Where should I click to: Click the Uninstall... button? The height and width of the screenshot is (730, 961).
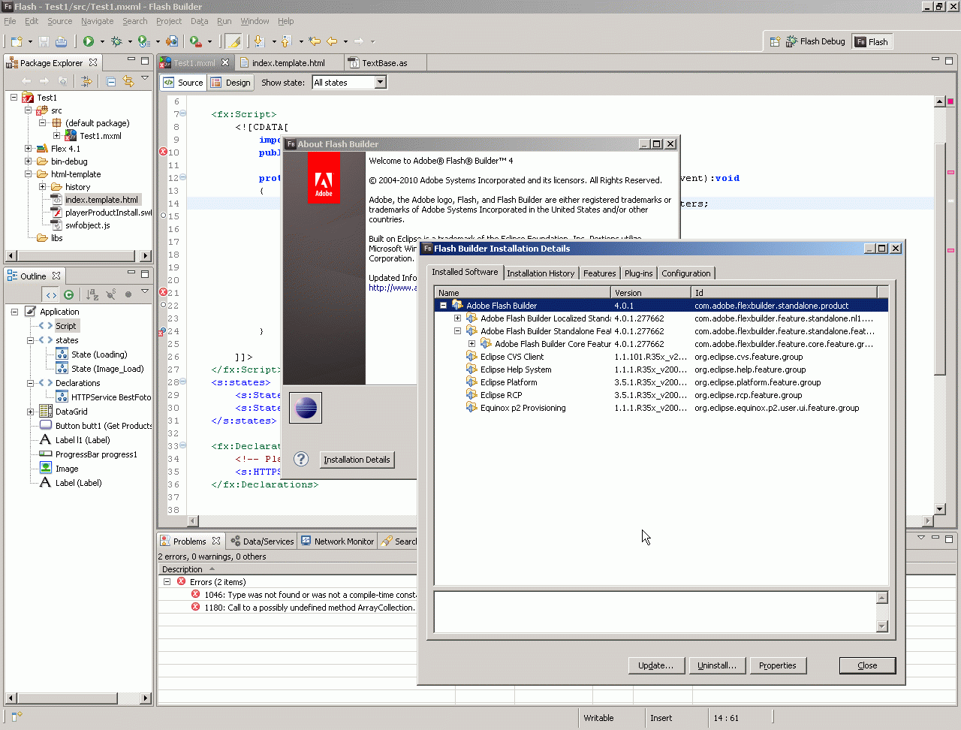[717, 665]
